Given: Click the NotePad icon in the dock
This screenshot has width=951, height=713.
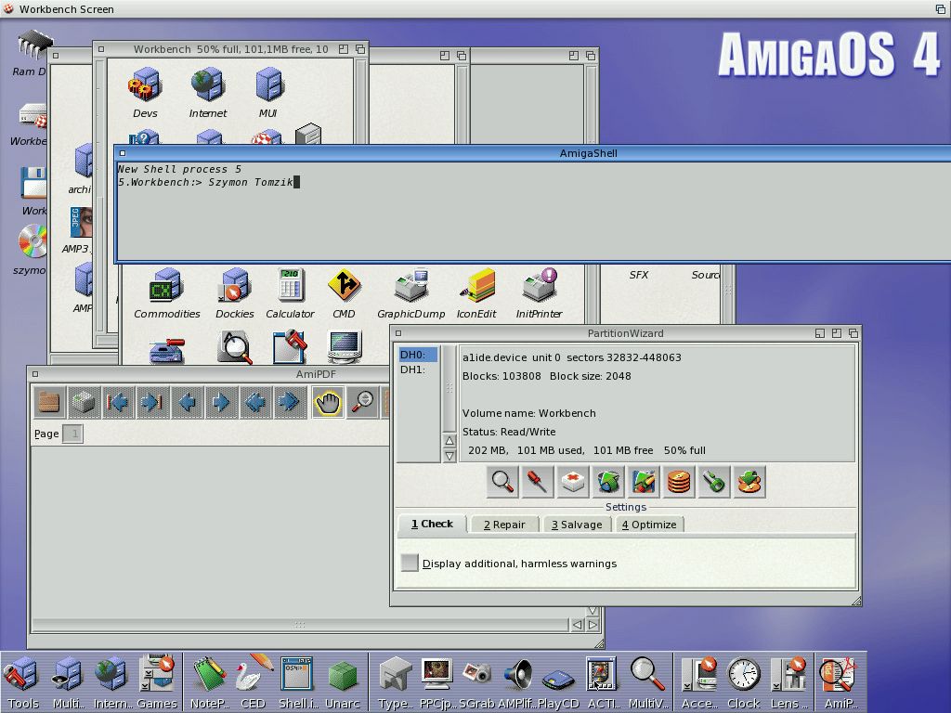Looking at the screenshot, I should pyautogui.click(x=209, y=682).
